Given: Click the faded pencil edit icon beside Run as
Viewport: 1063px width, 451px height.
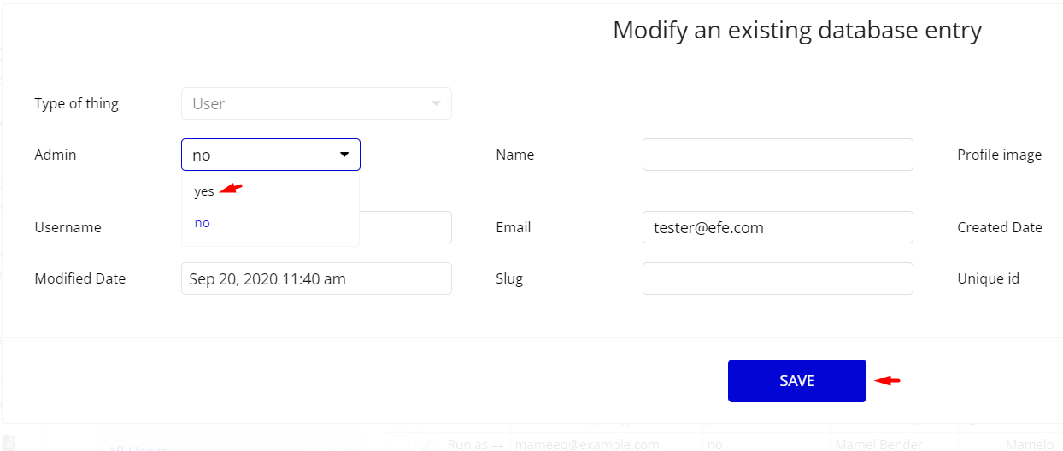Looking at the screenshot, I should click(427, 445).
